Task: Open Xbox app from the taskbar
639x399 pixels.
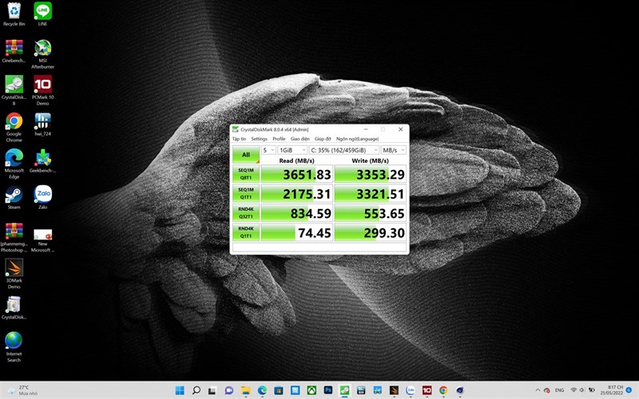Action: tap(312, 390)
